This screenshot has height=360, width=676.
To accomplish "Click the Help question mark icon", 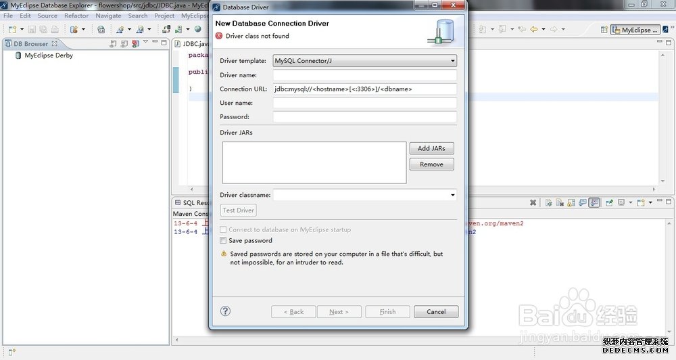I will coord(226,311).
